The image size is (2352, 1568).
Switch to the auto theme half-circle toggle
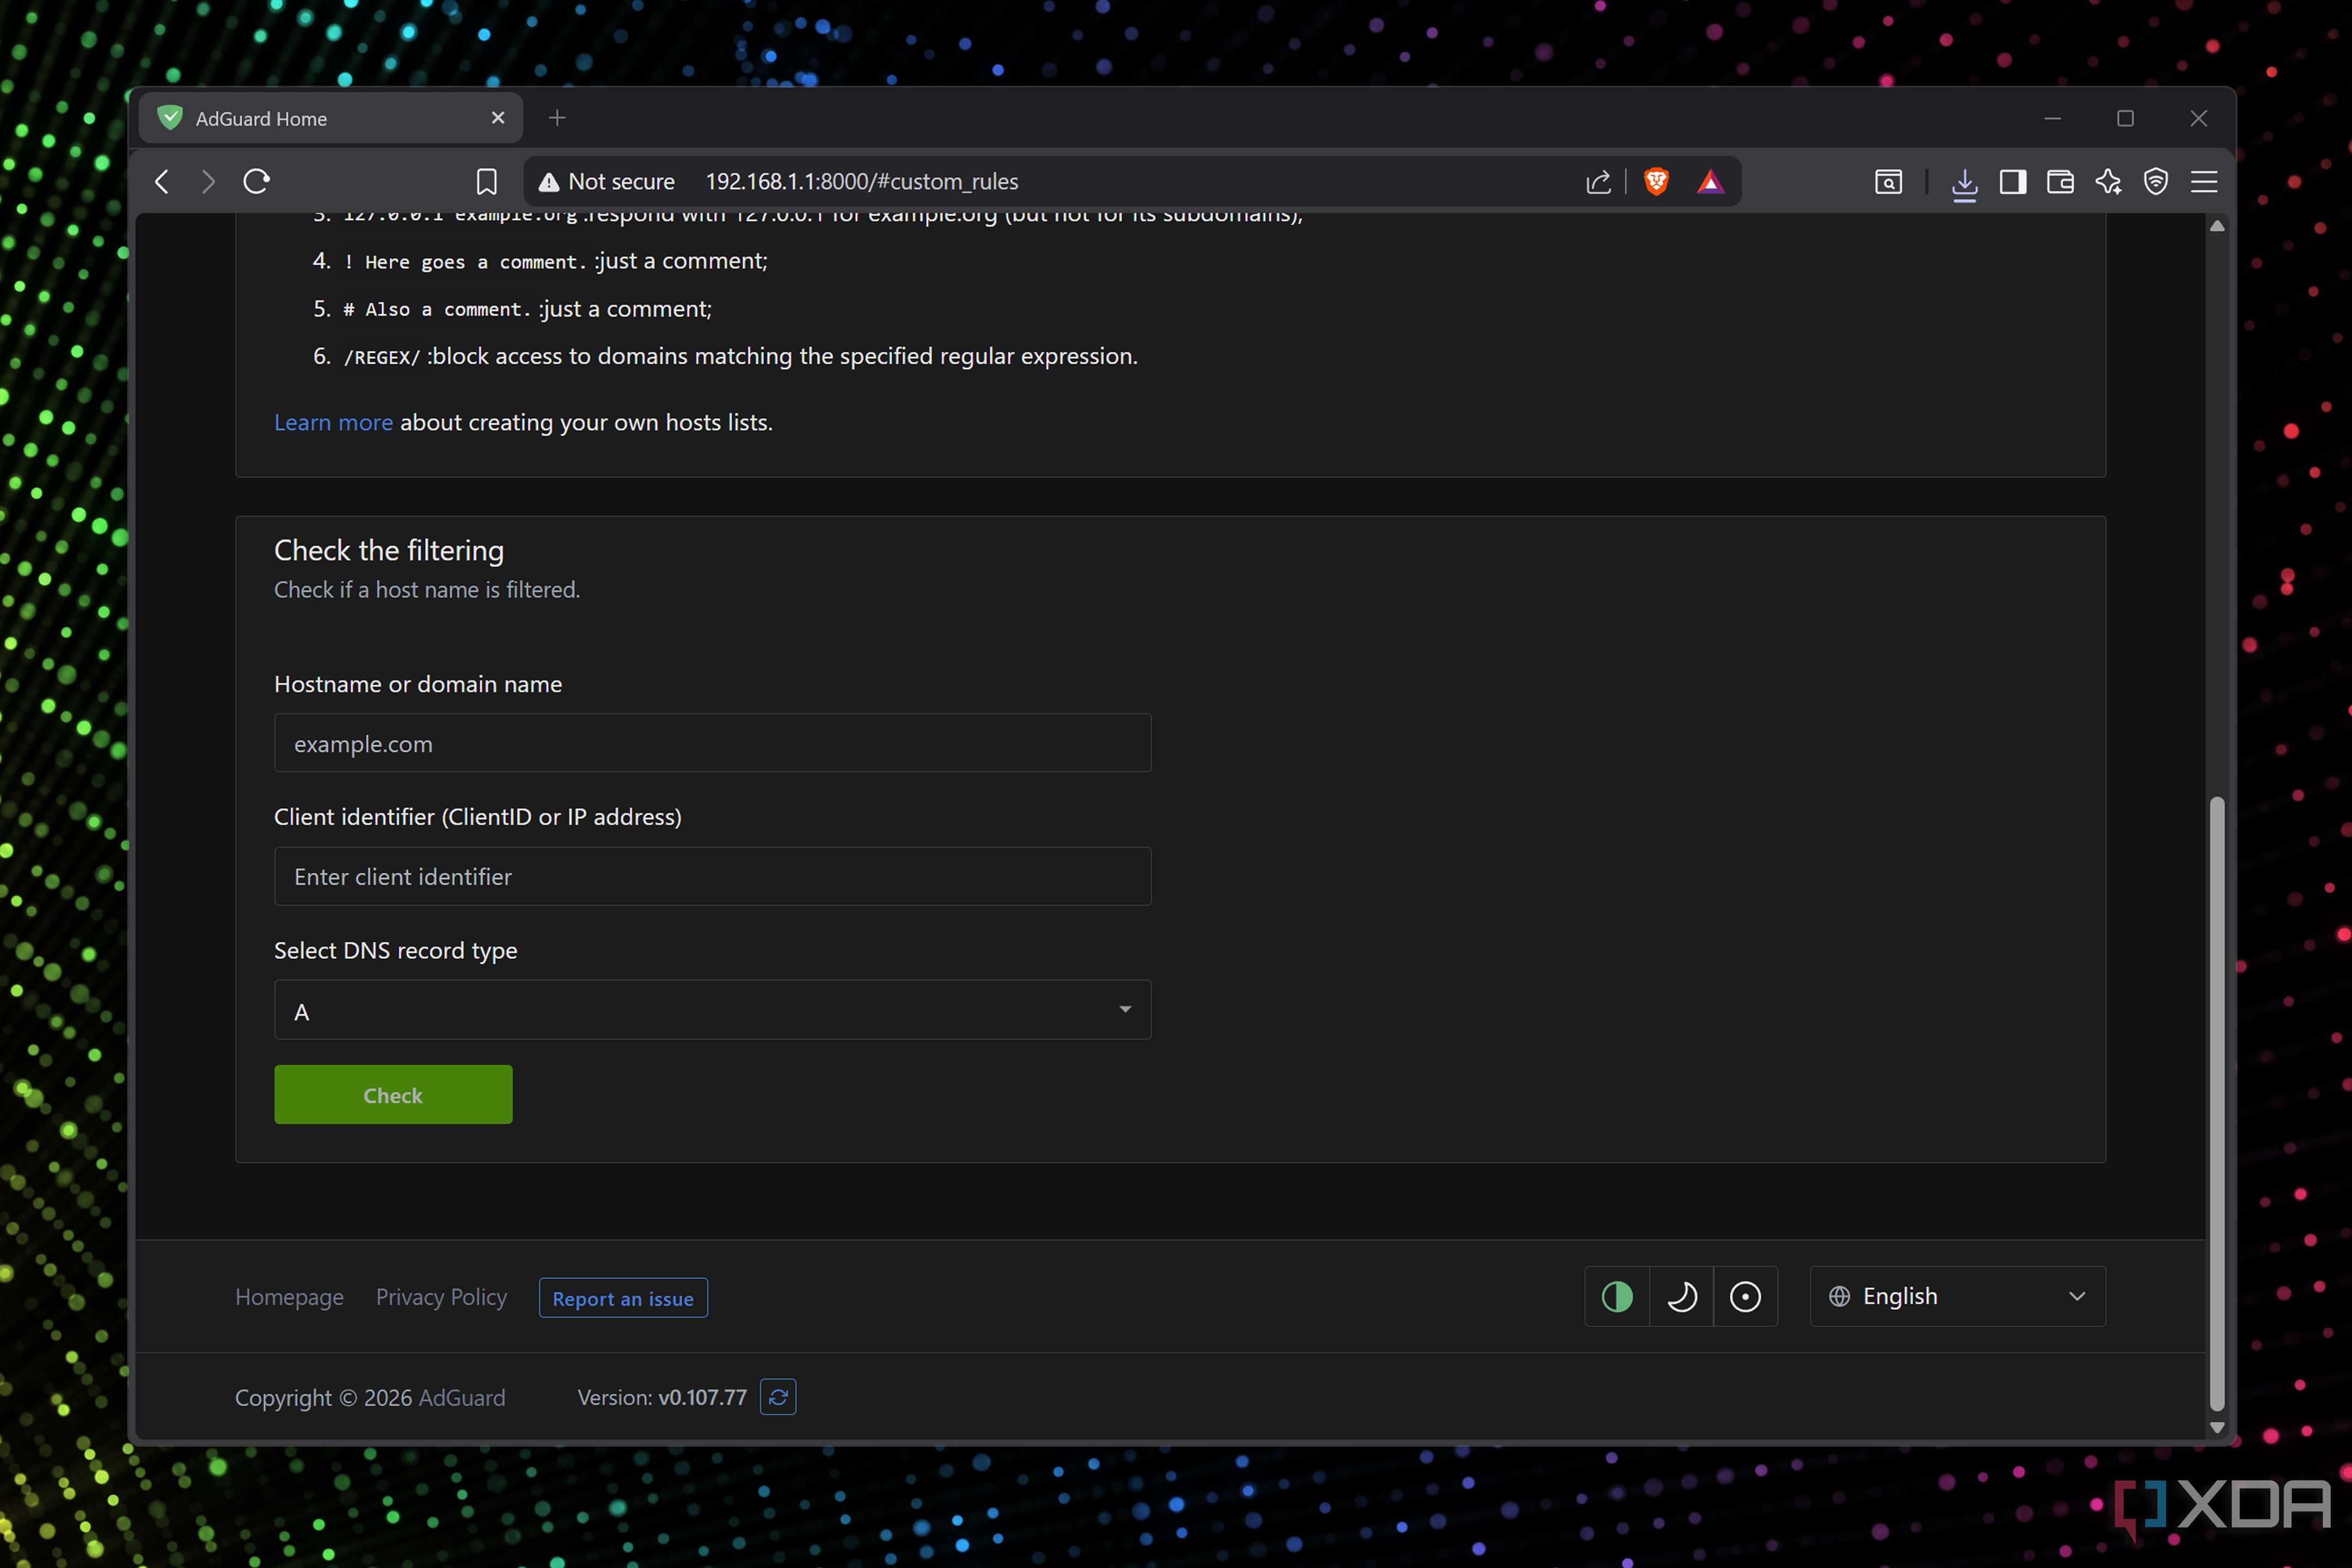coord(1617,1297)
